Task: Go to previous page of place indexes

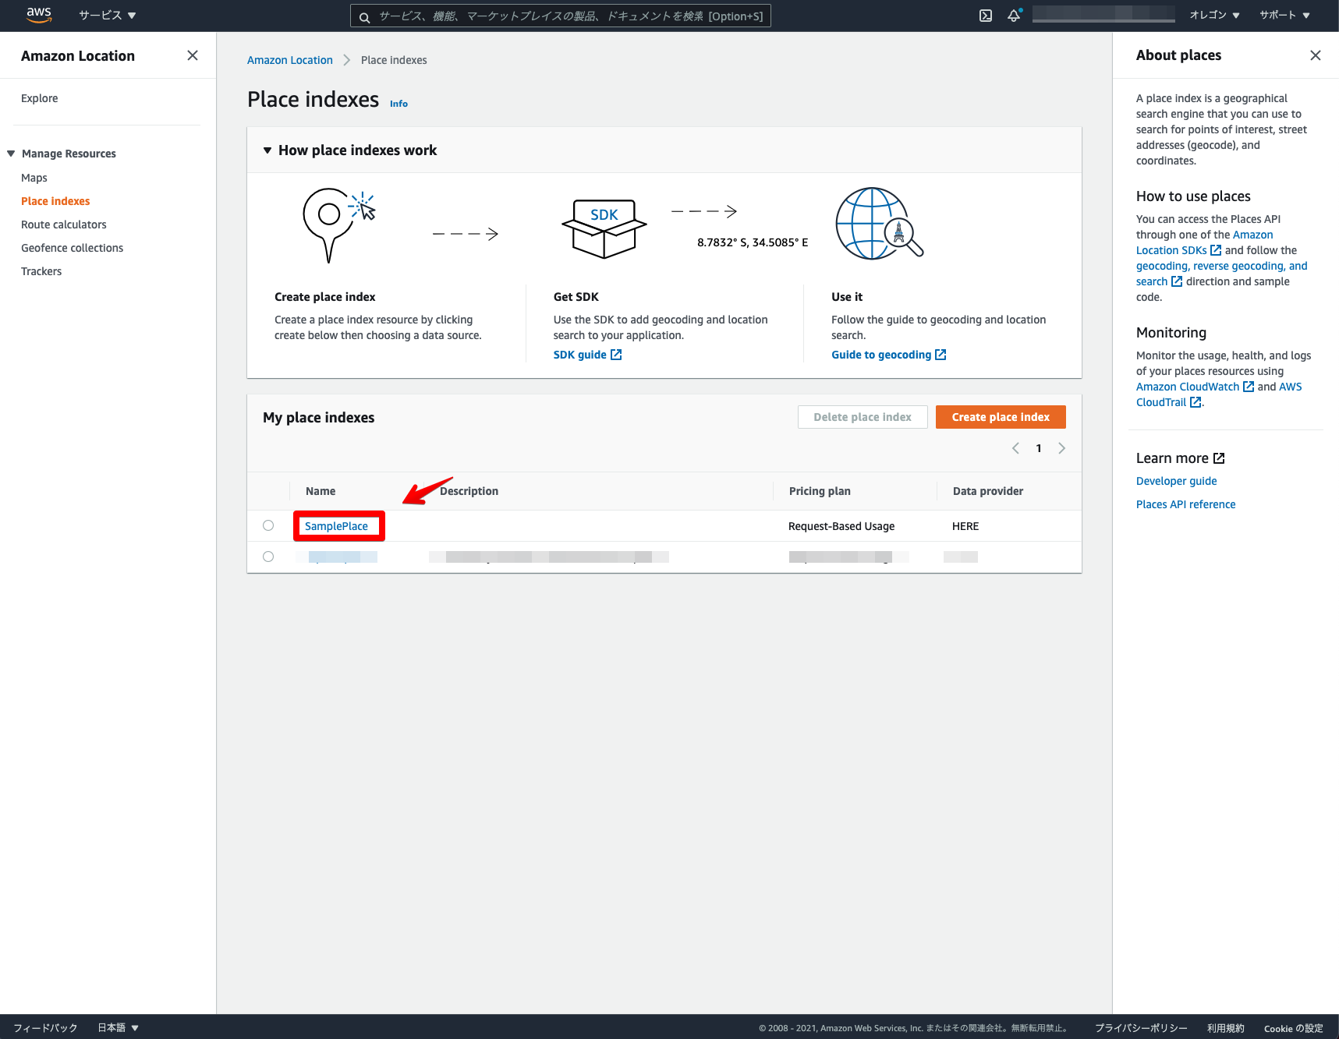Action: (x=1015, y=448)
